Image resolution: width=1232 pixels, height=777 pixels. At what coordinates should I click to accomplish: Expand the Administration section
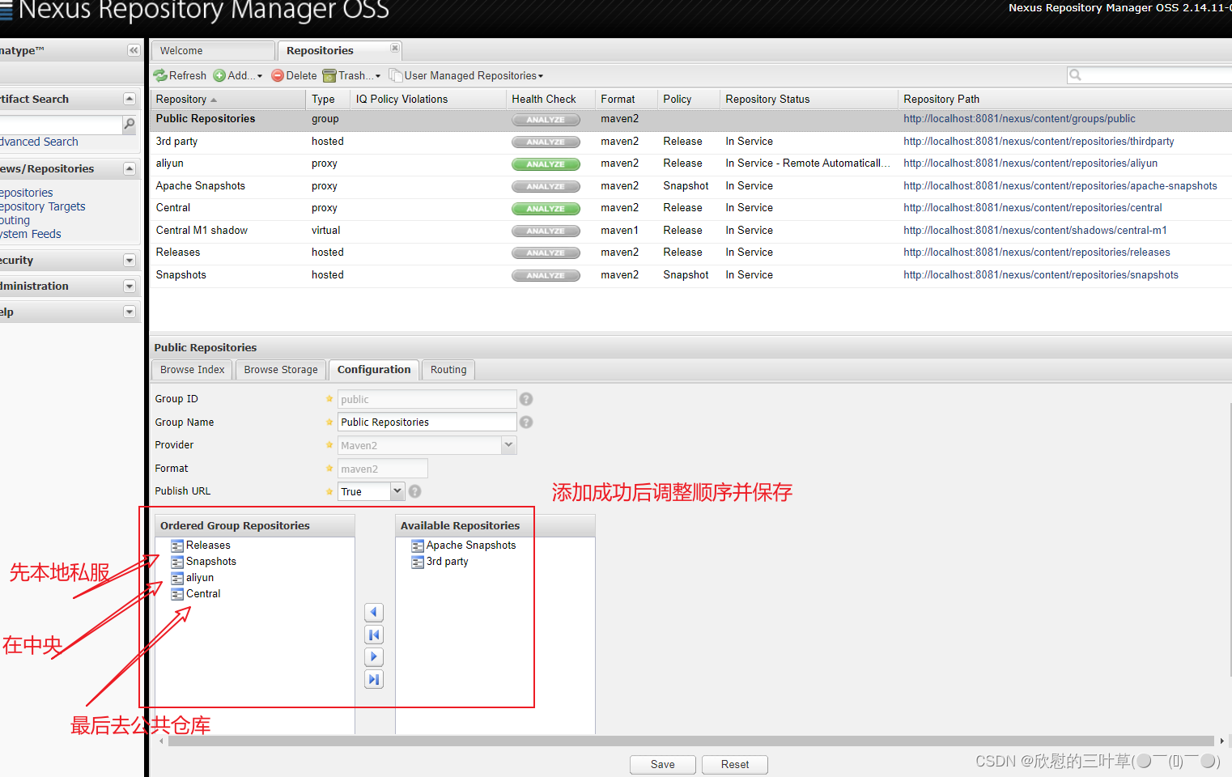tap(130, 286)
